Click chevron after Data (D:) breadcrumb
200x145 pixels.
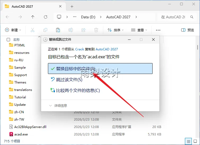pos(101,17)
